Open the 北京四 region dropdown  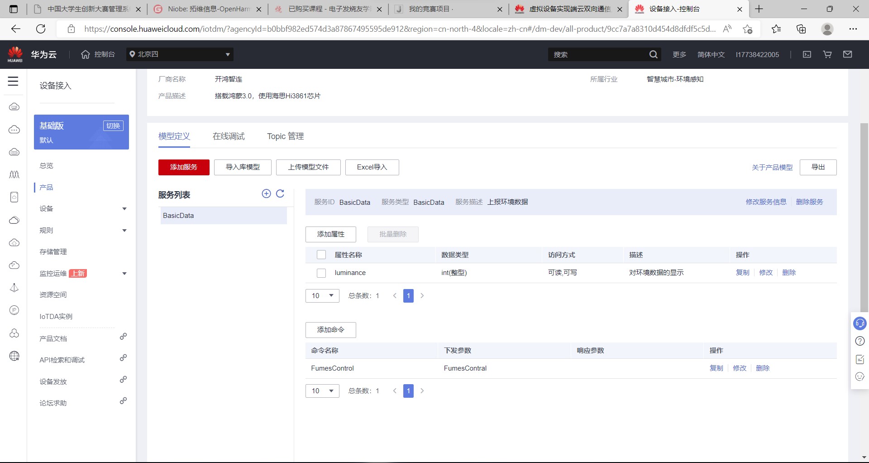180,54
